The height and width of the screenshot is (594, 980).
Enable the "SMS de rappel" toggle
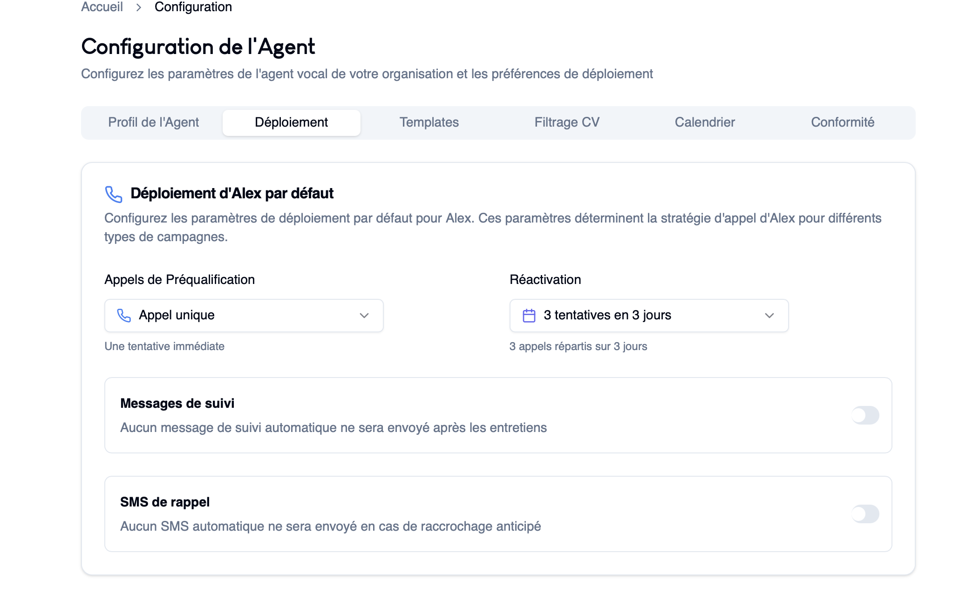point(864,514)
